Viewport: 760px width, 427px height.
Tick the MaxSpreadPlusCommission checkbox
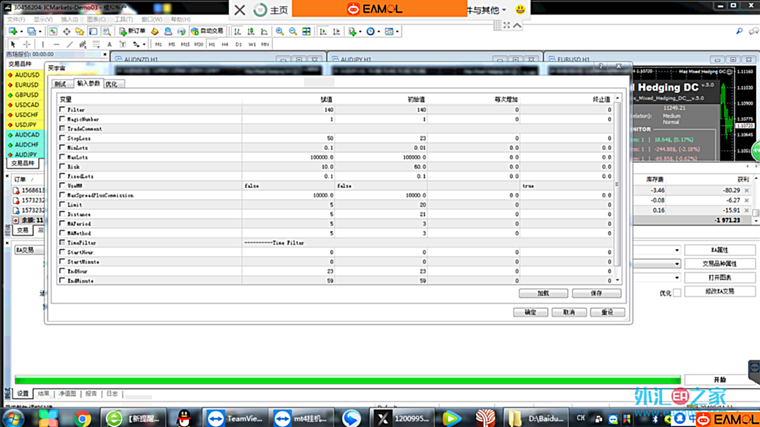[63, 195]
